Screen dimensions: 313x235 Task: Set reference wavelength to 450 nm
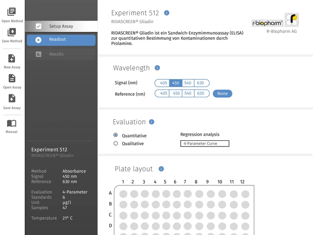(x=176, y=93)
